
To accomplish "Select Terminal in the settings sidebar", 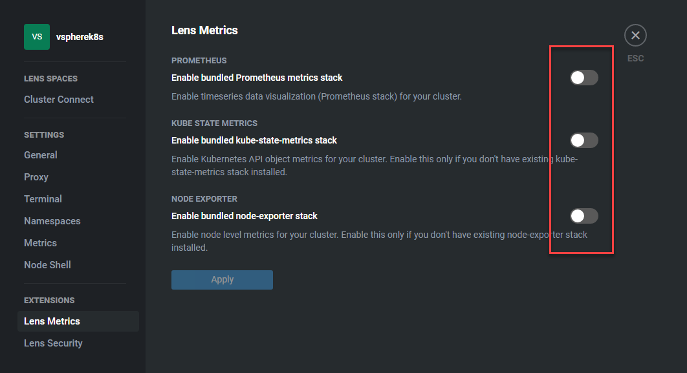I will pyautogui.click(x=43, y=198).
